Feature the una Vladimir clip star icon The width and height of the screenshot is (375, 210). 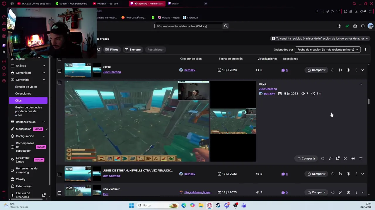348,192
